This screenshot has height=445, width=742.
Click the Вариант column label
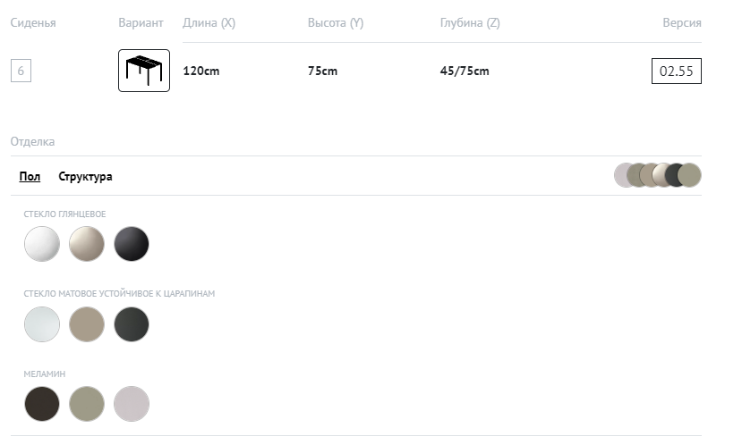coord(141,23)
